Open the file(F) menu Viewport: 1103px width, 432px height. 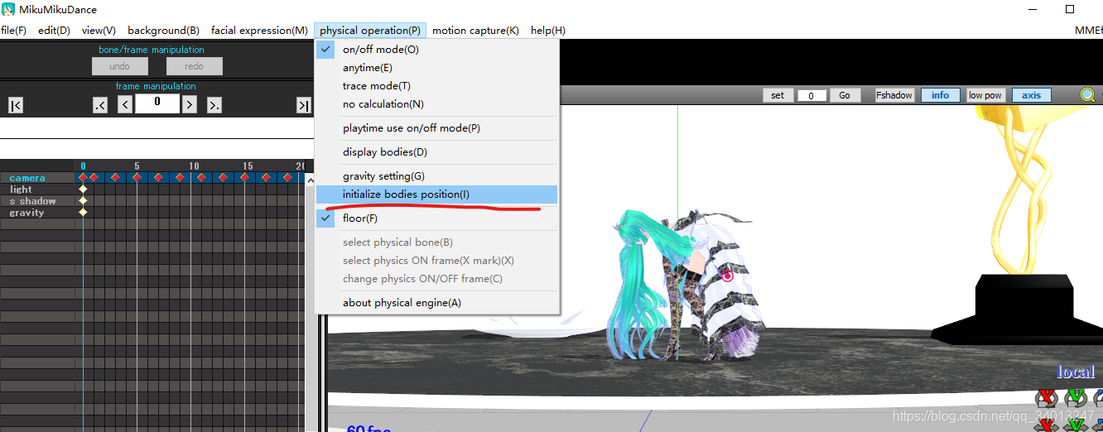click(x=13, y=31)
